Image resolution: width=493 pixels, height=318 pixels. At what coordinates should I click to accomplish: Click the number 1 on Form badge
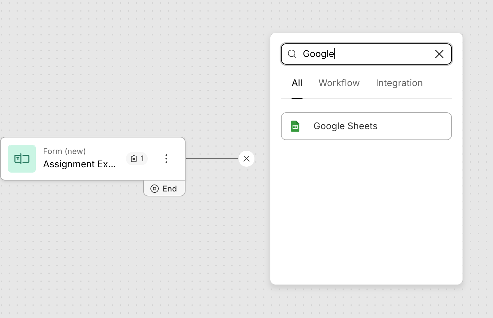(x=142, y=159)
